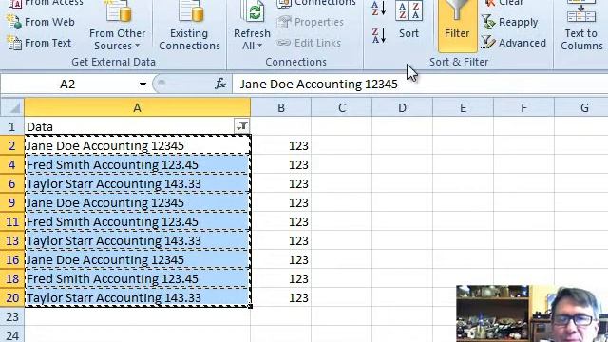Viewport: 608px width, 342px height.
Task: Click 123 in row 9 column B
Action: [281, 202]
